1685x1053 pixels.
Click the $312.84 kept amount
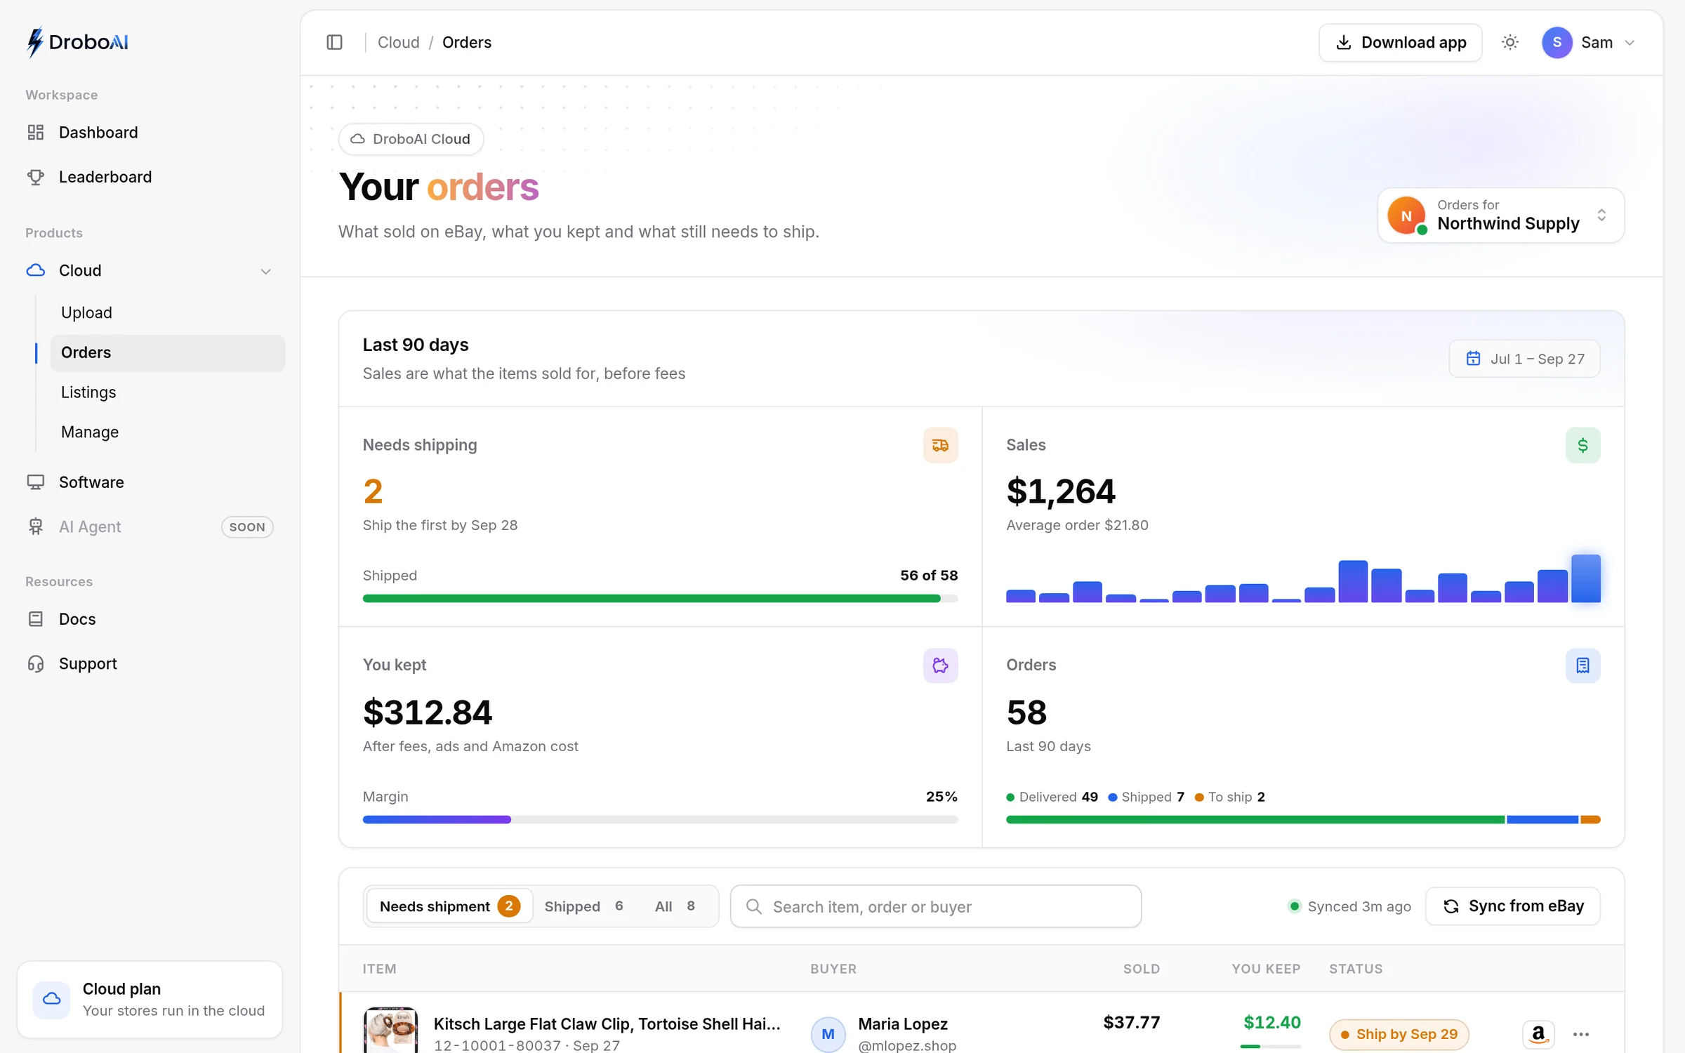pos(428,712)
